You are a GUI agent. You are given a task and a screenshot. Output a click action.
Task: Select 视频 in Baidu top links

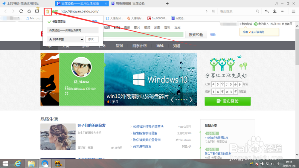147,28
